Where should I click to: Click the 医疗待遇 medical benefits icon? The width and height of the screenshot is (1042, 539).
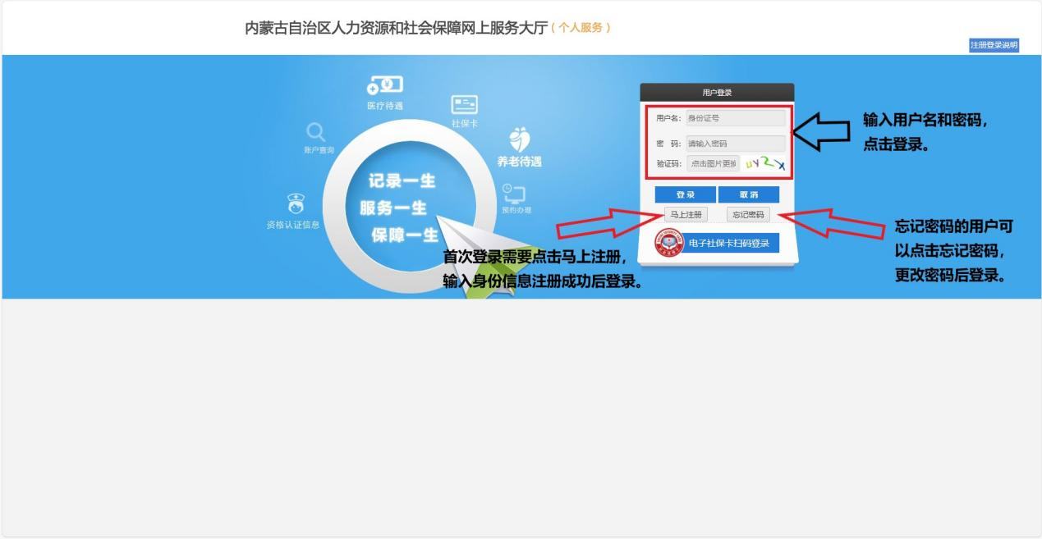385,86
